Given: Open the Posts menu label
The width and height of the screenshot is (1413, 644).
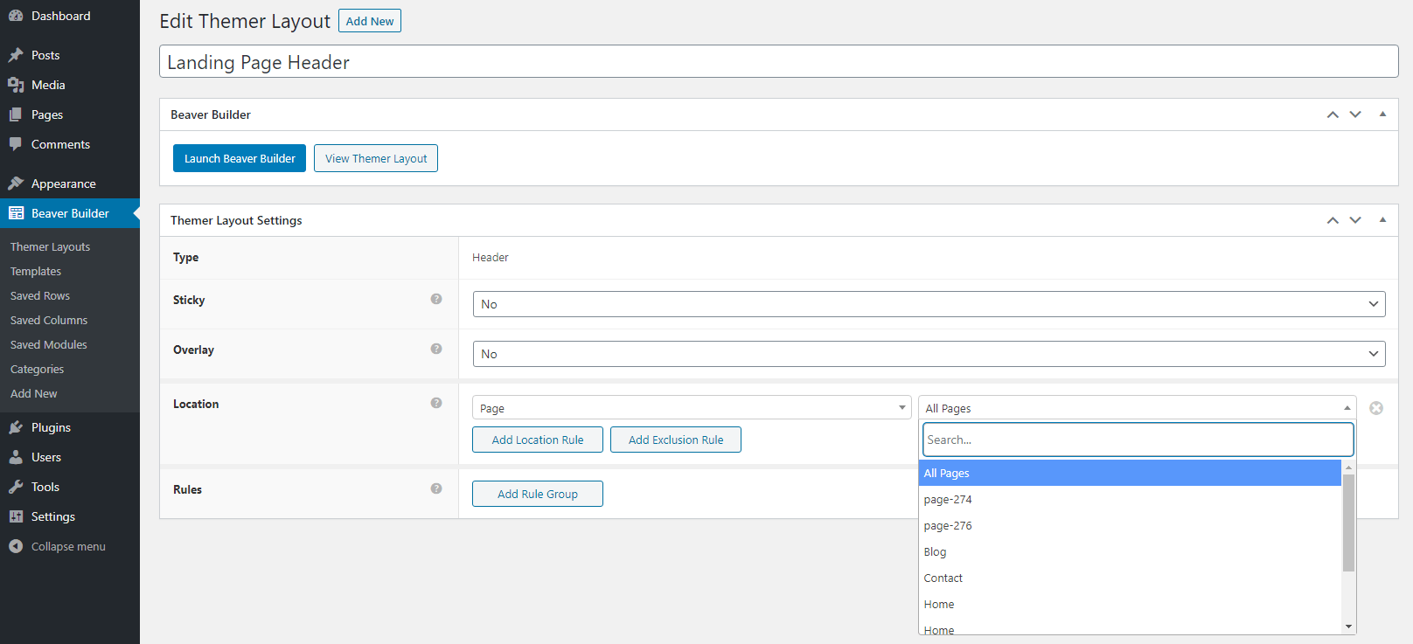Looking at the screenshot, I should click(45, 55).
